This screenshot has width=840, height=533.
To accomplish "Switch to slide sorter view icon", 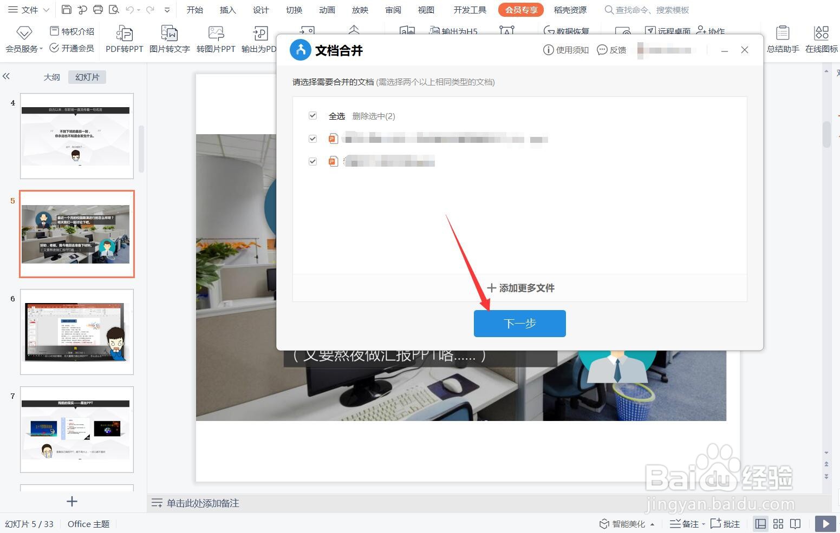I will pyautogui.click(x=778, y=524).
